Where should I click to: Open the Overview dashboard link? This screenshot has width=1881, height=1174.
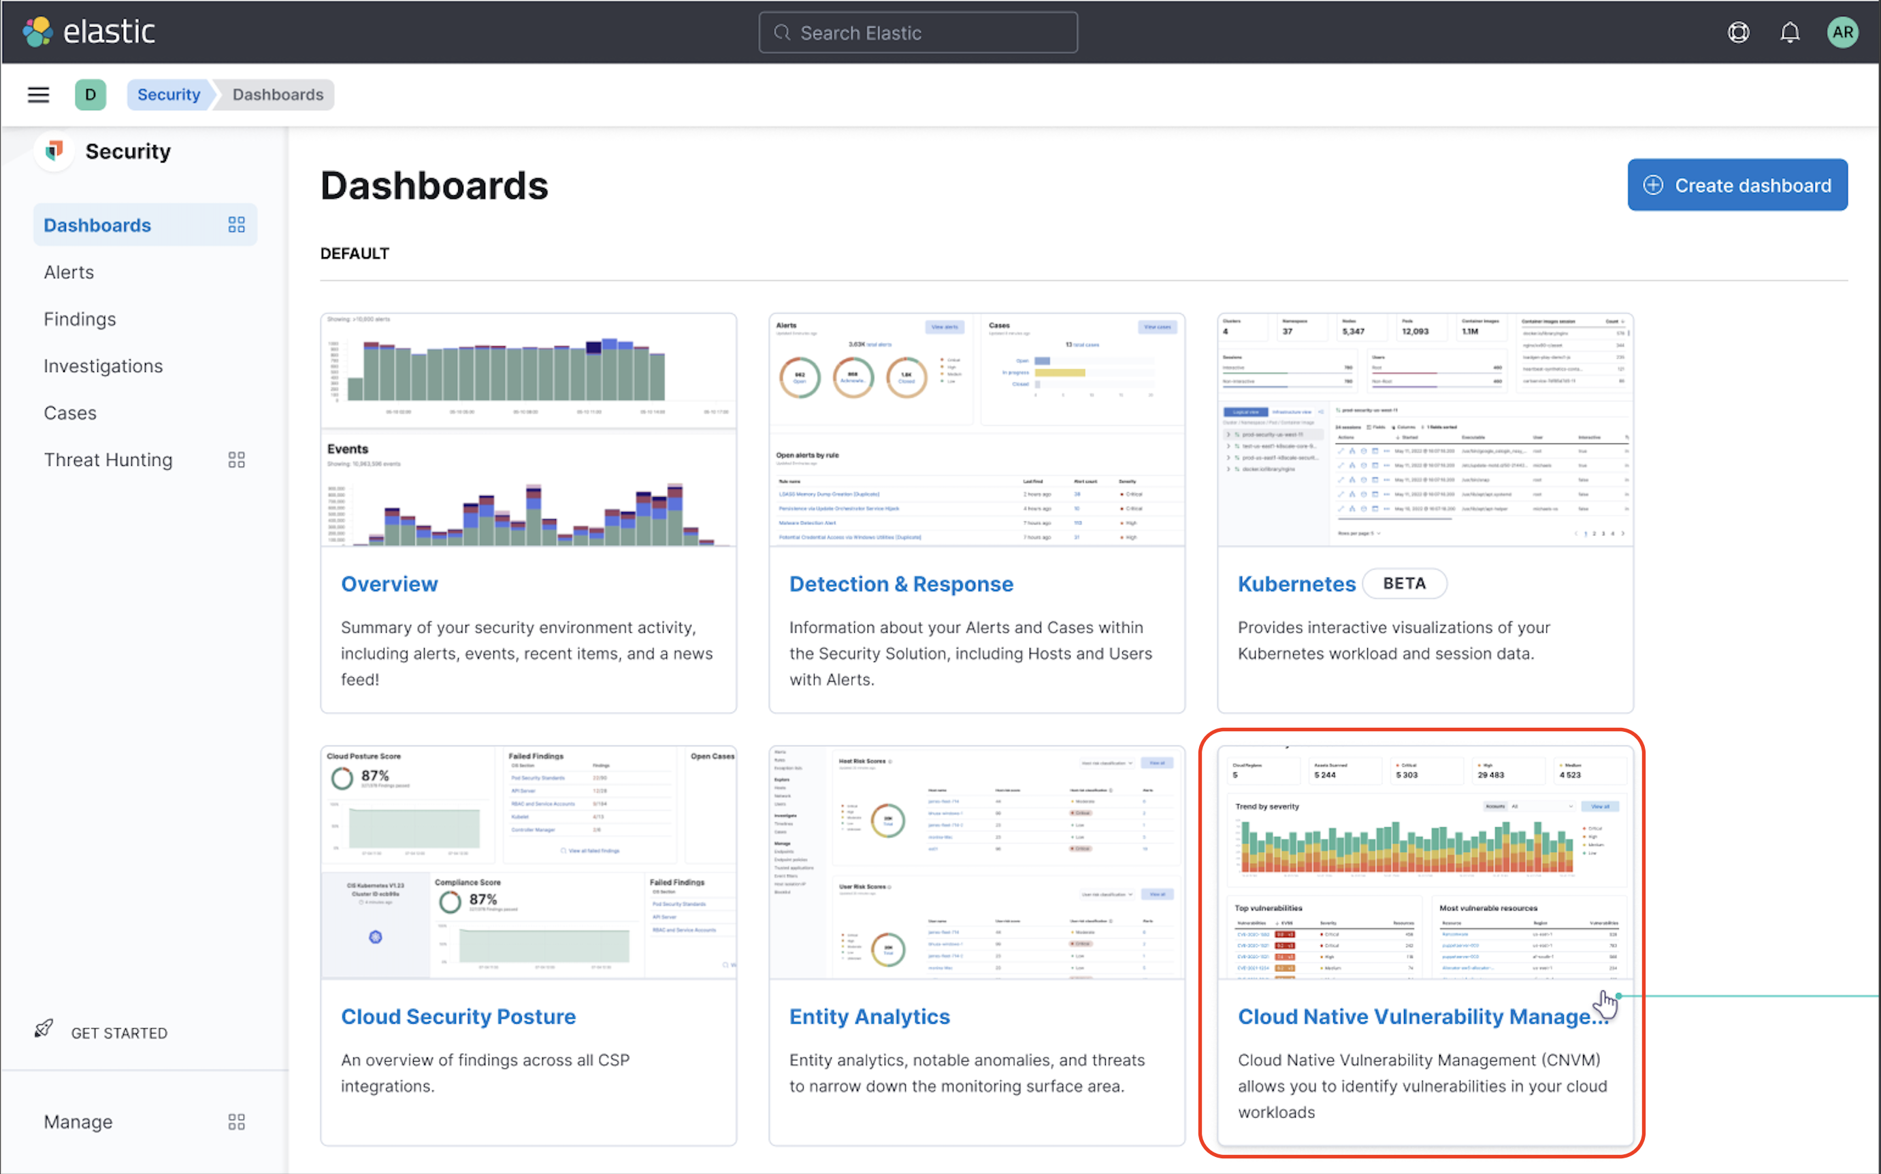[x=389, y=584]
